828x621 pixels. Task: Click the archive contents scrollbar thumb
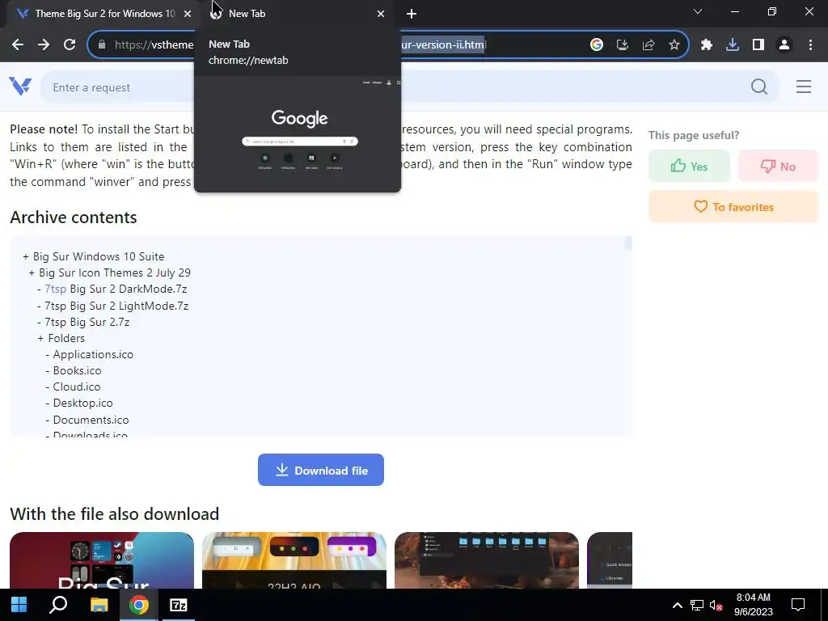tap(627, 243)
